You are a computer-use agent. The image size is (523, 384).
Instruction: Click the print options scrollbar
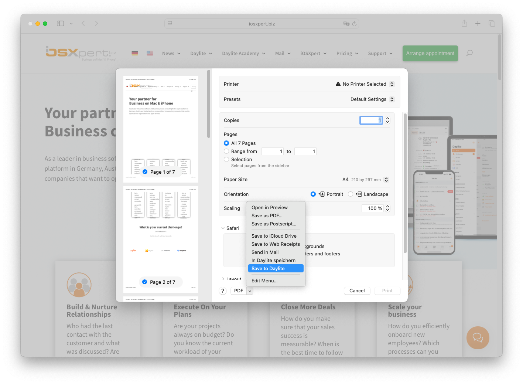pyautogui.click(x=405, y=184)
